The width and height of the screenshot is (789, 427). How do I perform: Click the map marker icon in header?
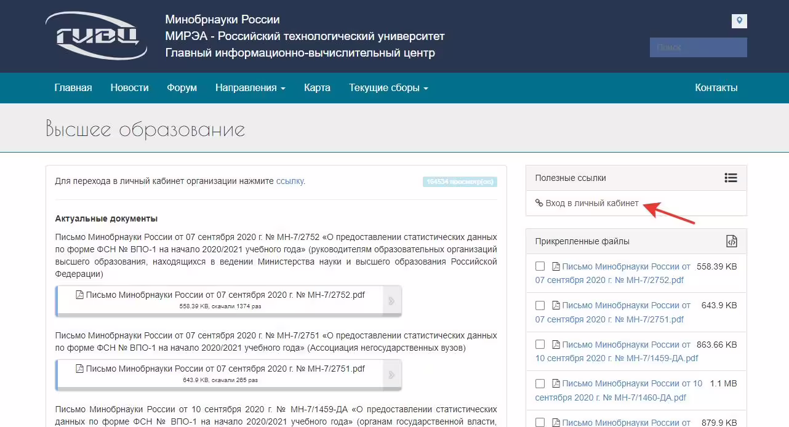(x=739, y=21)
